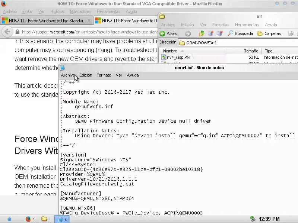Screen dimensions: 298x223
Task: Switch to first Firefox tab HOW TO
Action: tap(47, 21)
